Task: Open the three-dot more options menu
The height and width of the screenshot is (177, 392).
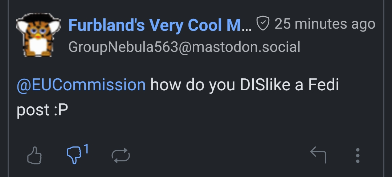Action: pyautogui.click(x=358, y=156)
